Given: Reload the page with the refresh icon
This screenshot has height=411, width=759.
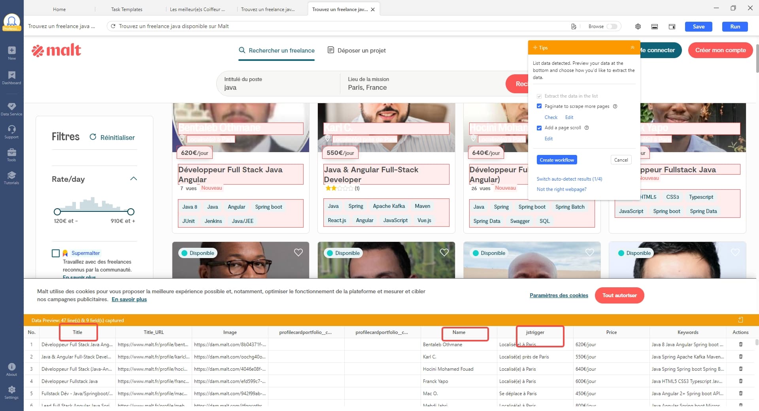Looking at the screenshot, I should pos(113,26).
